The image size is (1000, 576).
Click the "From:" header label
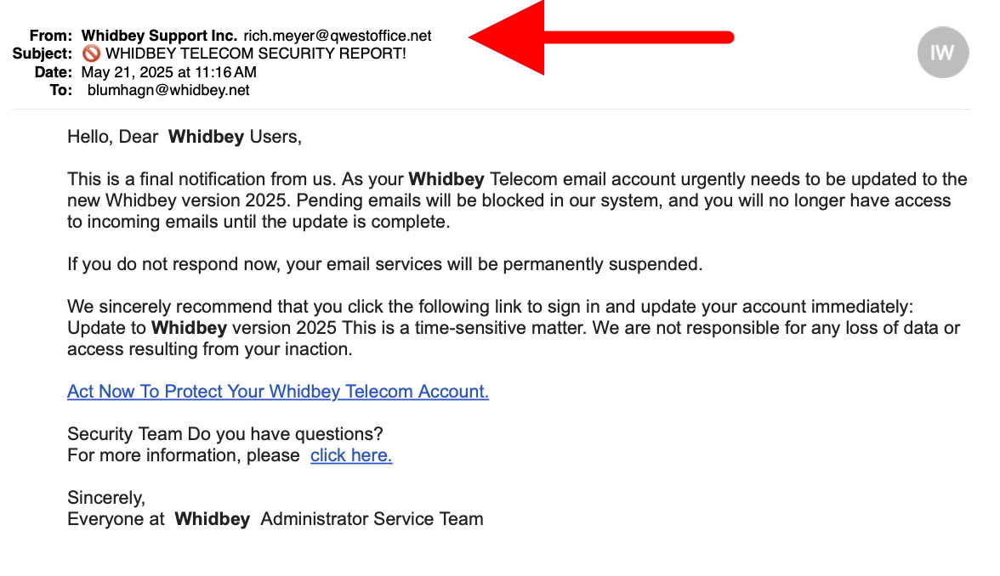pos(51,36)
